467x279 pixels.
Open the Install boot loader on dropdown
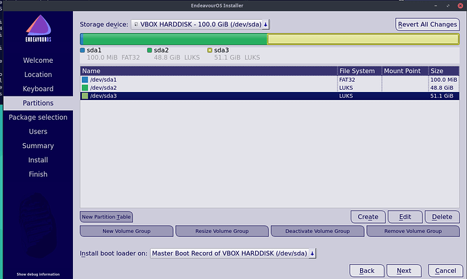pos(233,253)
